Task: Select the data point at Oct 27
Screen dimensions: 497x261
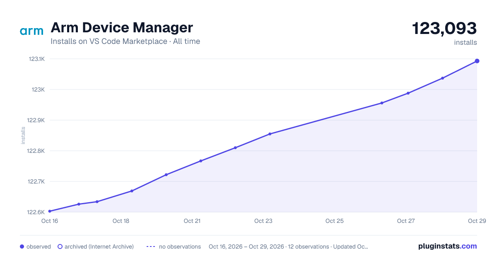Action: click(x=408, y=93)
